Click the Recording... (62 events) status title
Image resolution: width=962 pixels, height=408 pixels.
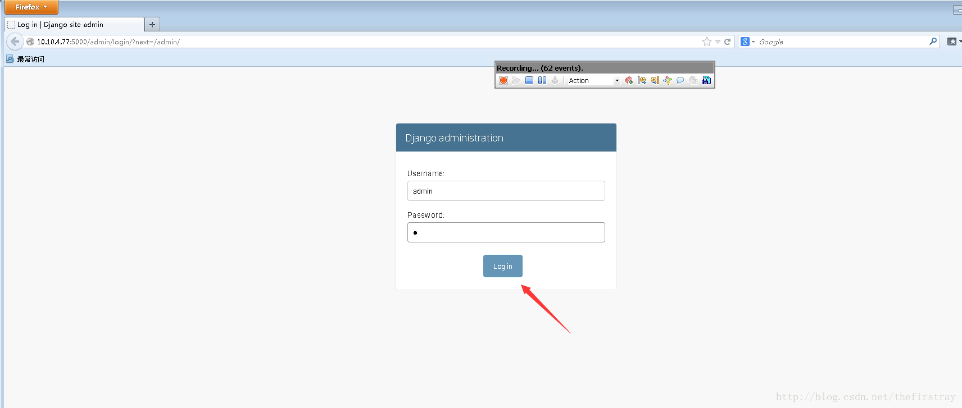[540, 68]
